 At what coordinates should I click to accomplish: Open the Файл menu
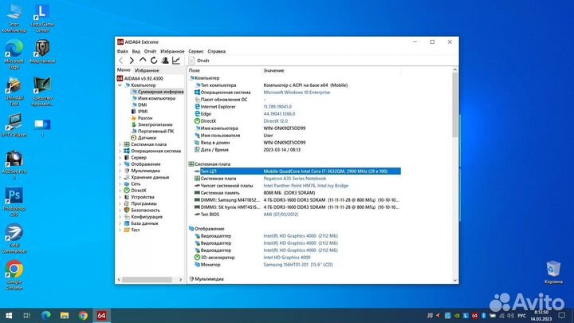tap(122, 51)
